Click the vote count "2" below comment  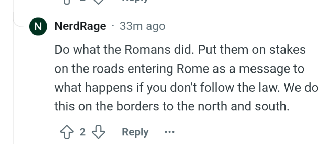82,132
